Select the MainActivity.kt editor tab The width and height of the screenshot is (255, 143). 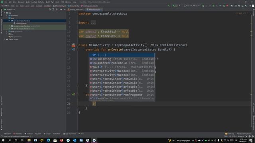pyautogui.click(x=94, y=10)
